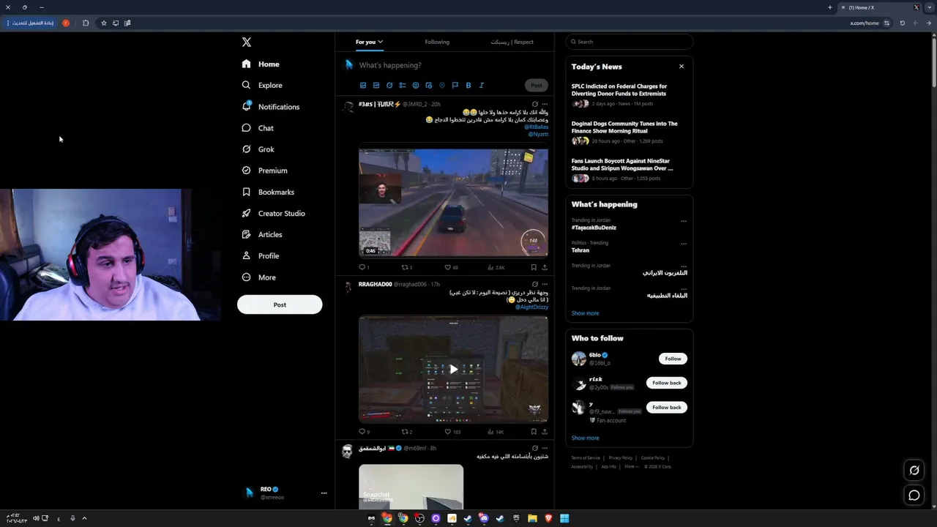Viewport: 937px width, 527px height.
Task: Go to Home in left sidebar
Action: tap(261, 64)
